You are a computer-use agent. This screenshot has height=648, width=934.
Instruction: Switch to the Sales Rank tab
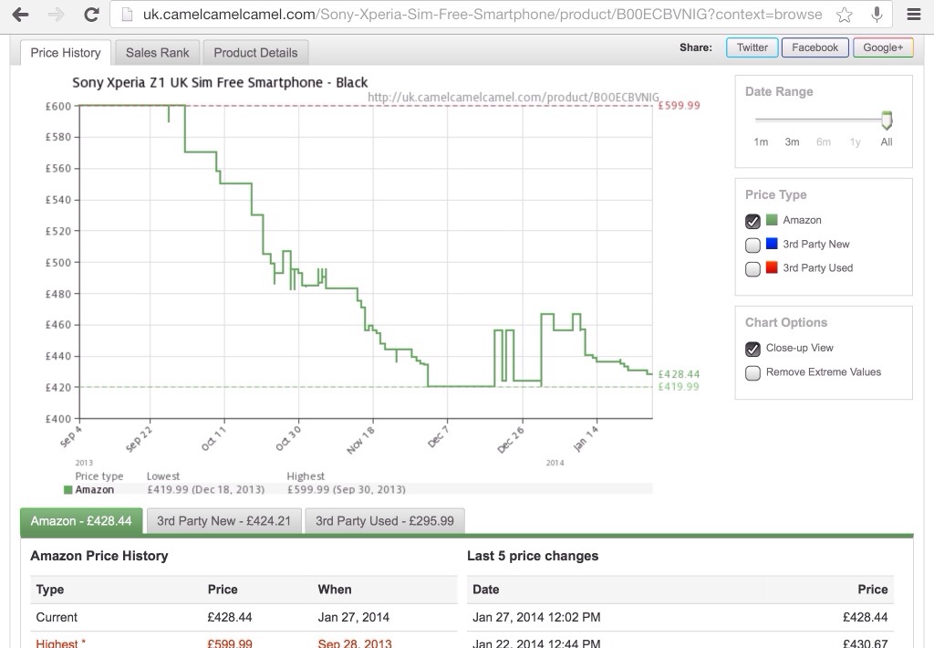click(157, 53)
